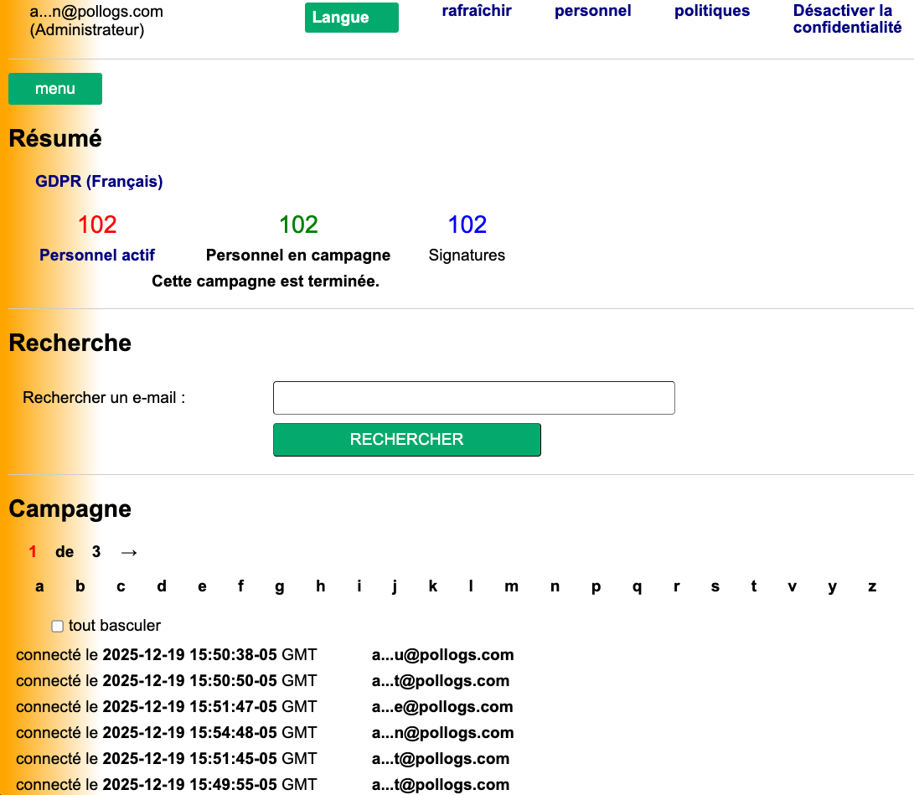This screenshot has height=795, width=914.
Task: Toggle the tout basculer checkbox
Action: [58, 626]
